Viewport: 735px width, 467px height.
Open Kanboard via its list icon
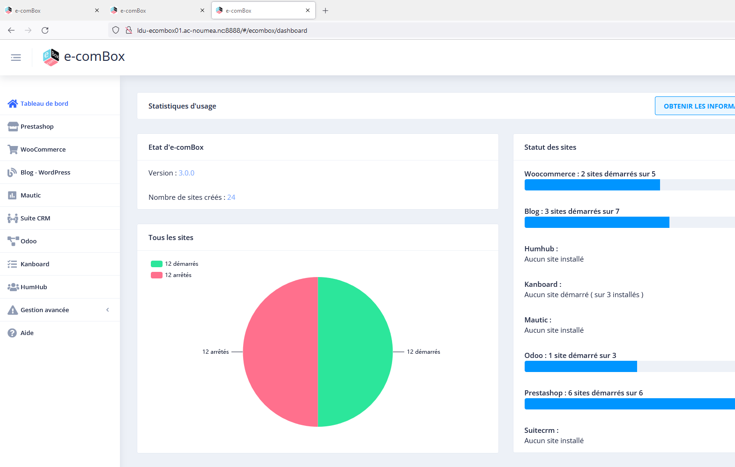(x=13, y=264)
